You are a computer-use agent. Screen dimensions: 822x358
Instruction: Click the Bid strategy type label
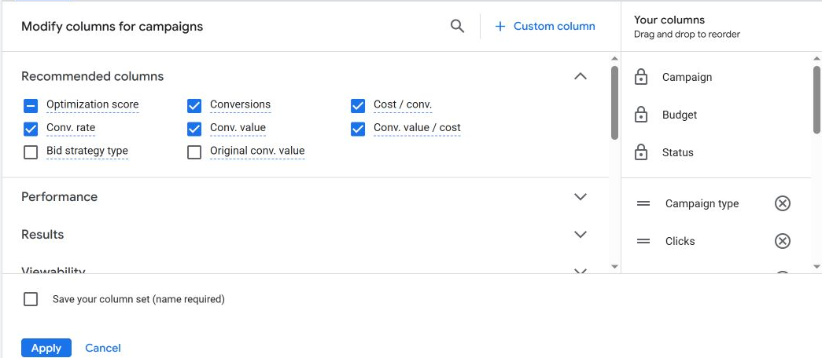click(x=87, y=151)
